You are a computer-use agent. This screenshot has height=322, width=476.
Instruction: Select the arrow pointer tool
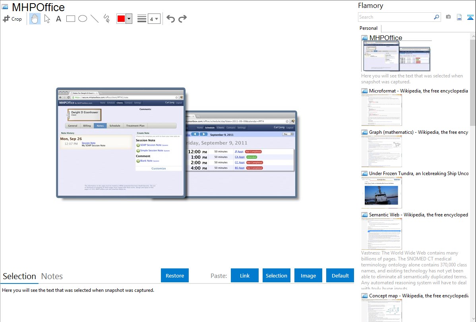point(47,19)
